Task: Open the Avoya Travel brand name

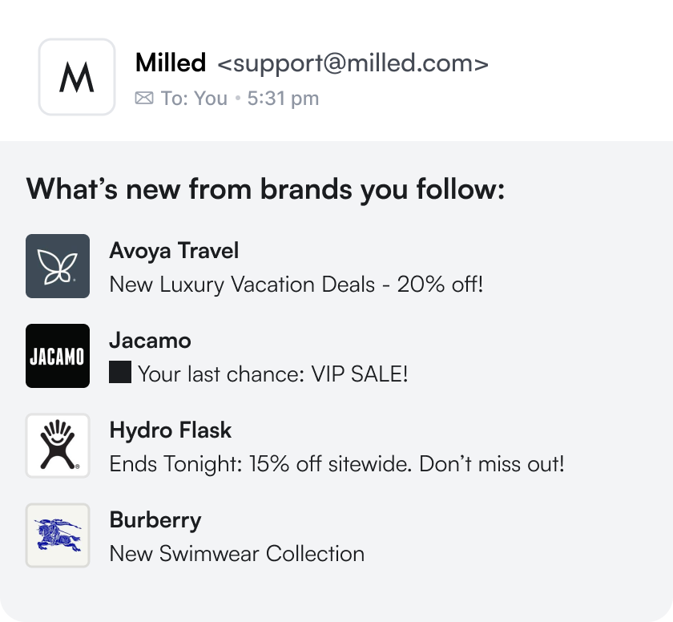Action: pyautogui.click(x=174, y=251)
